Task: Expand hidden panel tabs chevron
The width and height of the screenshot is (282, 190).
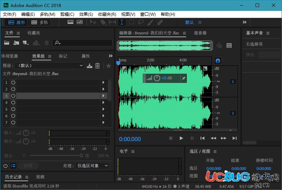Action: (x=111, y=56)
